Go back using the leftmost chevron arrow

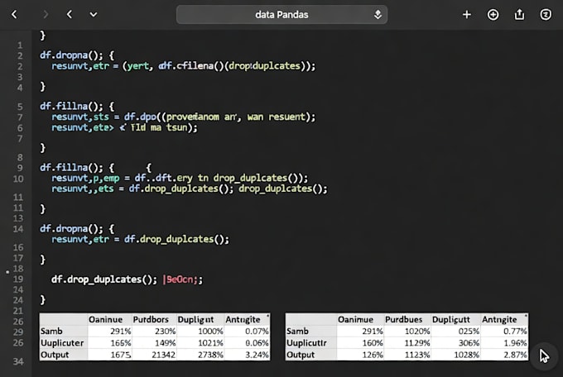[x=14, y=14]
